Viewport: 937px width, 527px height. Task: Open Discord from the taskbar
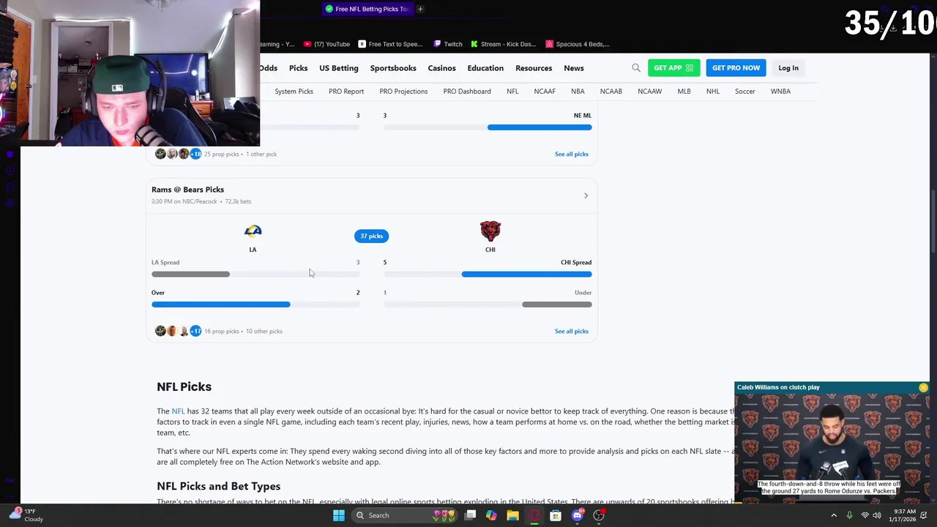(578, 515)
